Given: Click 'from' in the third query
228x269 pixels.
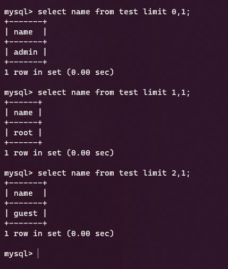Looking at the screenshot, I should point(105,173).
